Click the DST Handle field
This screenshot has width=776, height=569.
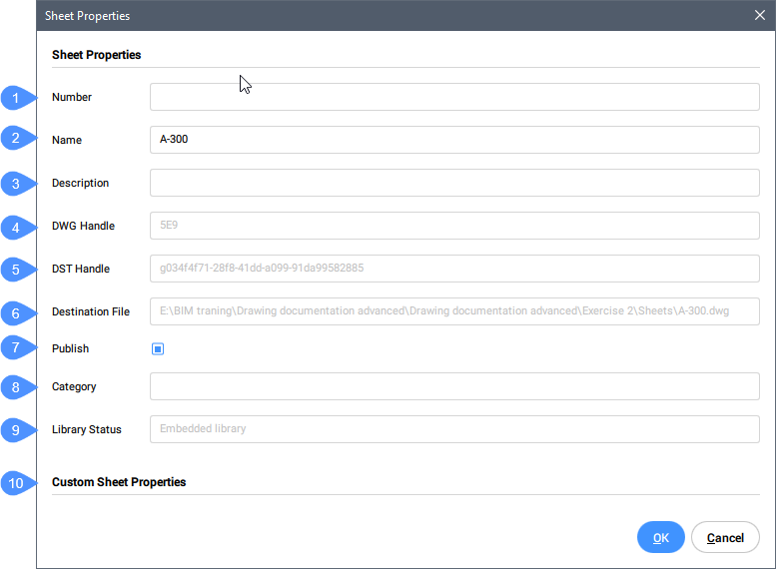click(x=454, y=269)
